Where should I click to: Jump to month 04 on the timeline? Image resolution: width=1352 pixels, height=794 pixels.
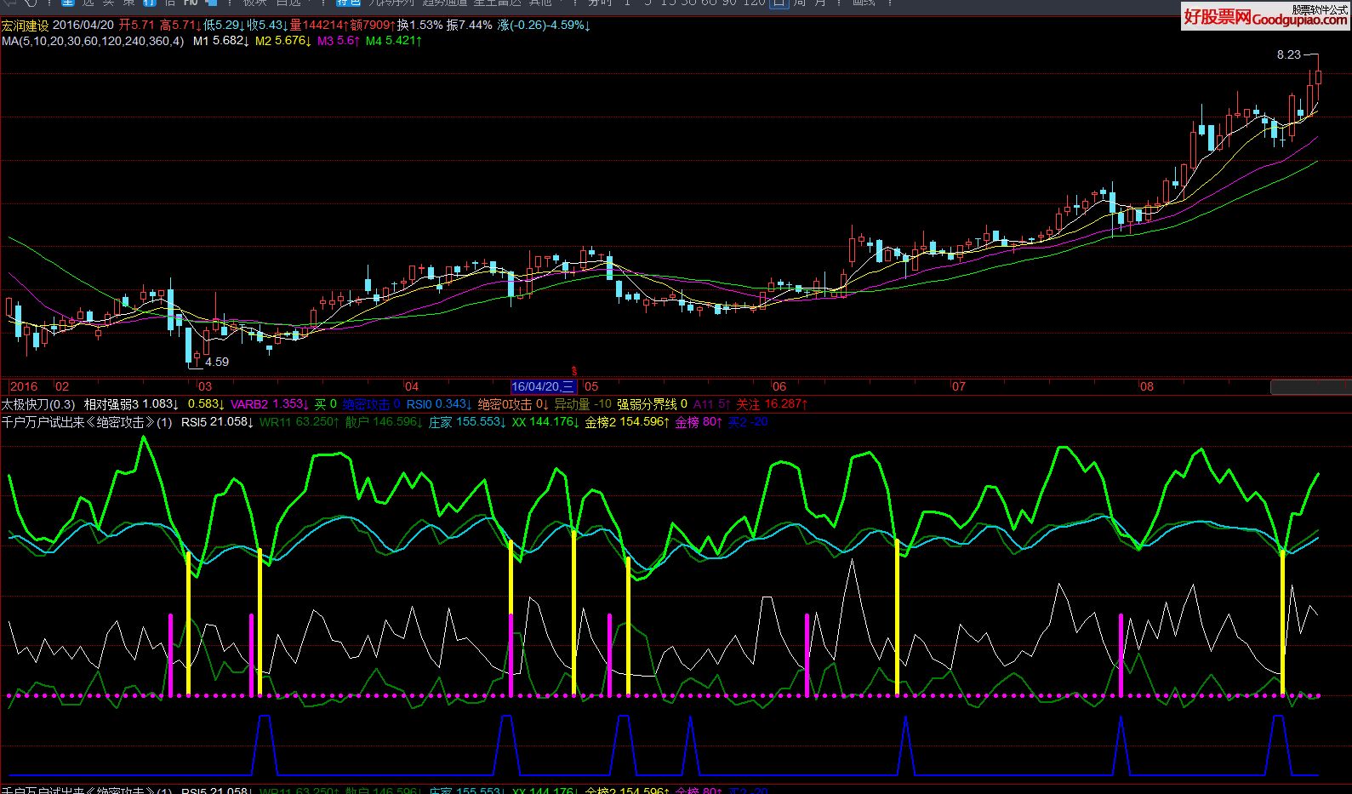412,386
